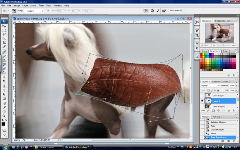Select the Lasso tool

pos(4,34)
